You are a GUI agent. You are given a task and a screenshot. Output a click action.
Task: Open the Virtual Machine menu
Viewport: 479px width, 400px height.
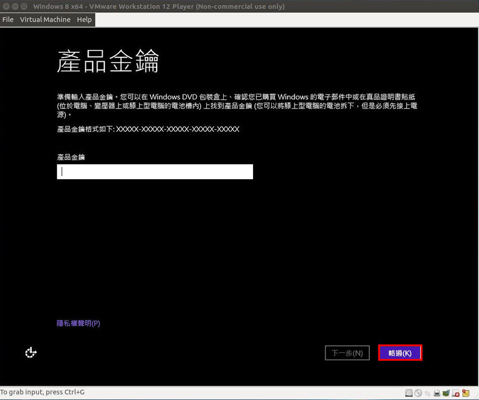(45, 20)
